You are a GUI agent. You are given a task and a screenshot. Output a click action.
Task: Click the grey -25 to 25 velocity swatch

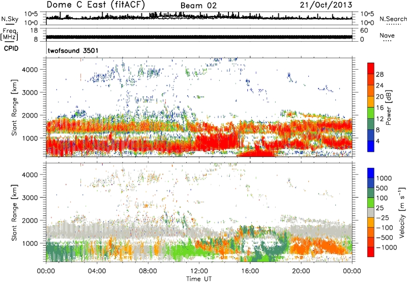(x=371, y=212)
